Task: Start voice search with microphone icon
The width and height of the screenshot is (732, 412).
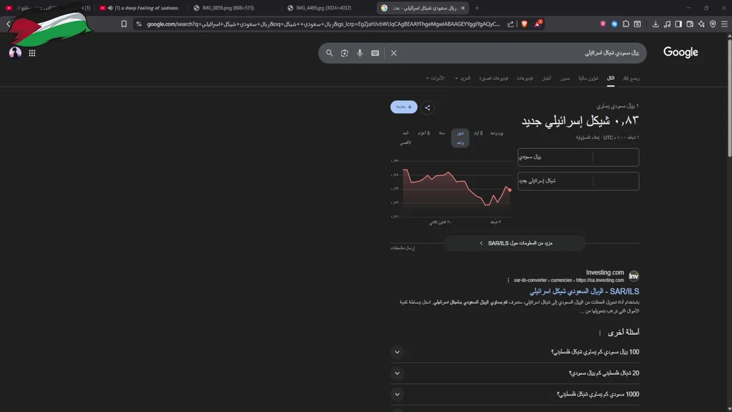Action: [x=360, y=53]
